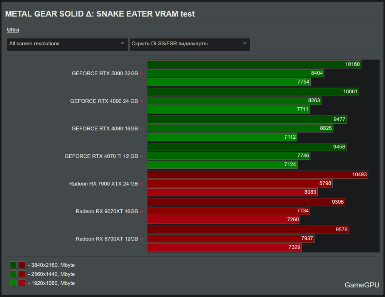This screenshot has height=297, width=385.
Task: Click the dark green 3840x2160 legend swatch
Action: 13,265
